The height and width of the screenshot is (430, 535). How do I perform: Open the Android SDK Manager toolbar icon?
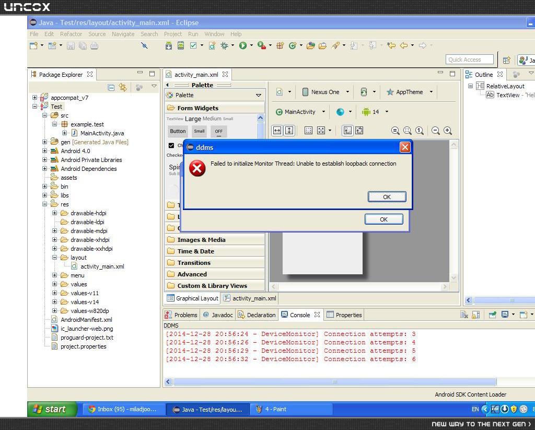coord(169,45)
